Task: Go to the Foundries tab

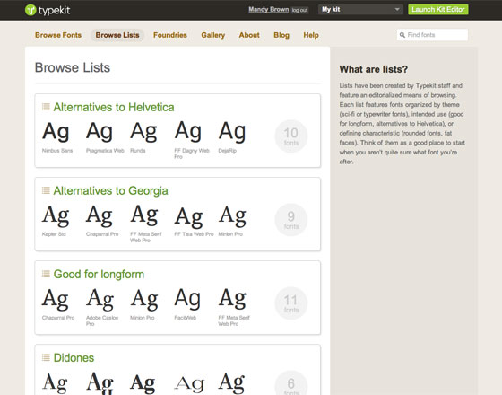Action: coord(170,35)
